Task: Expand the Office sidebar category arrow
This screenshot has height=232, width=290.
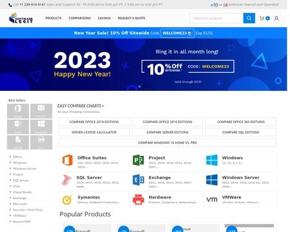Action: pos(10,157)
